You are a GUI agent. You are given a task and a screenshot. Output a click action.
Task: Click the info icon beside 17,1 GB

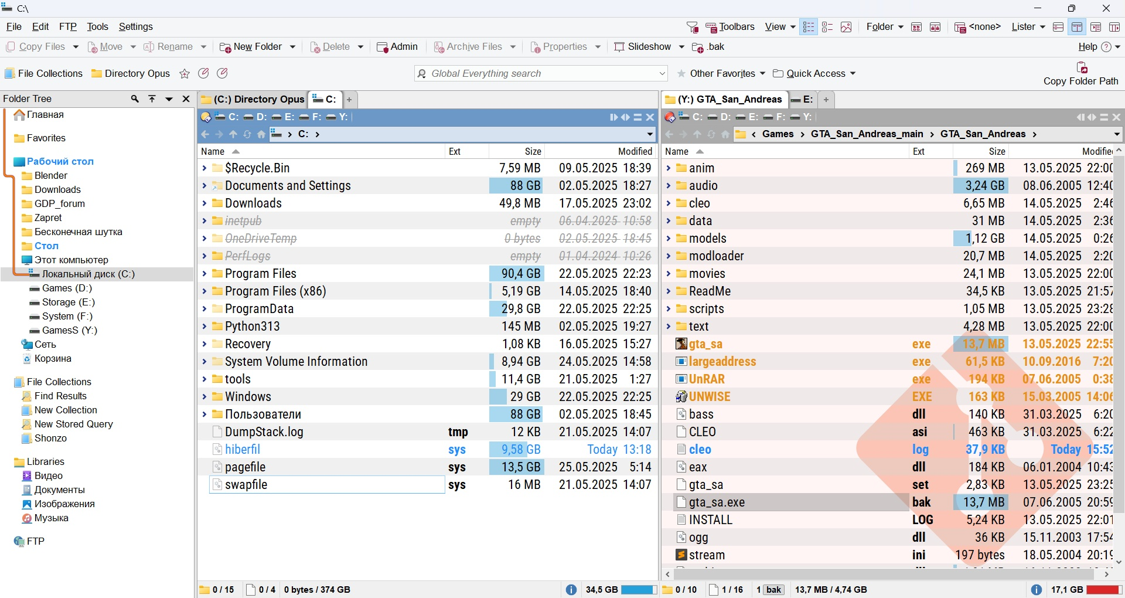coord(1037,590)
